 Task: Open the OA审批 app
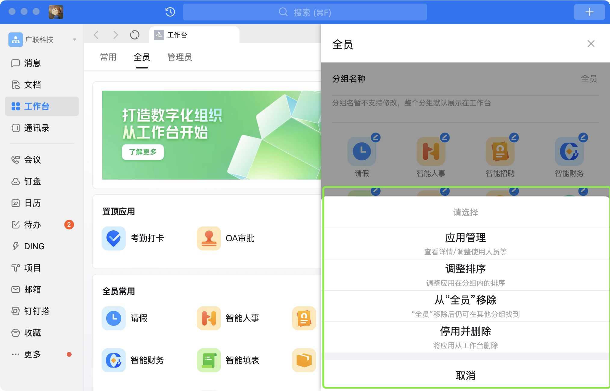226,238
